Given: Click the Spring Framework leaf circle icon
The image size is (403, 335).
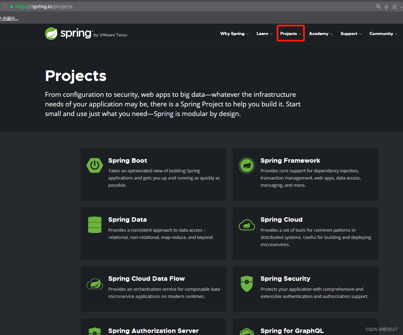Looking at the screenshot, I should click(x=247, y=165).
